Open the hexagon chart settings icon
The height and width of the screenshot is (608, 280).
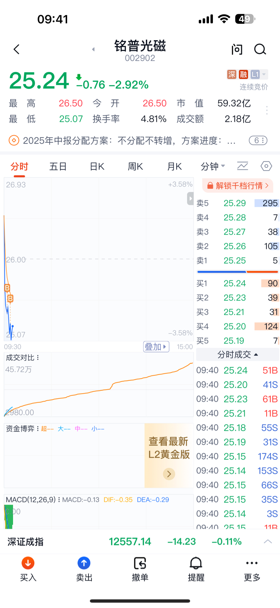click(267, 166)
